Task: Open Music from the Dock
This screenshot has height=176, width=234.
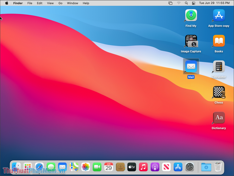Action: pyautogui.click(x=143, y=167)
